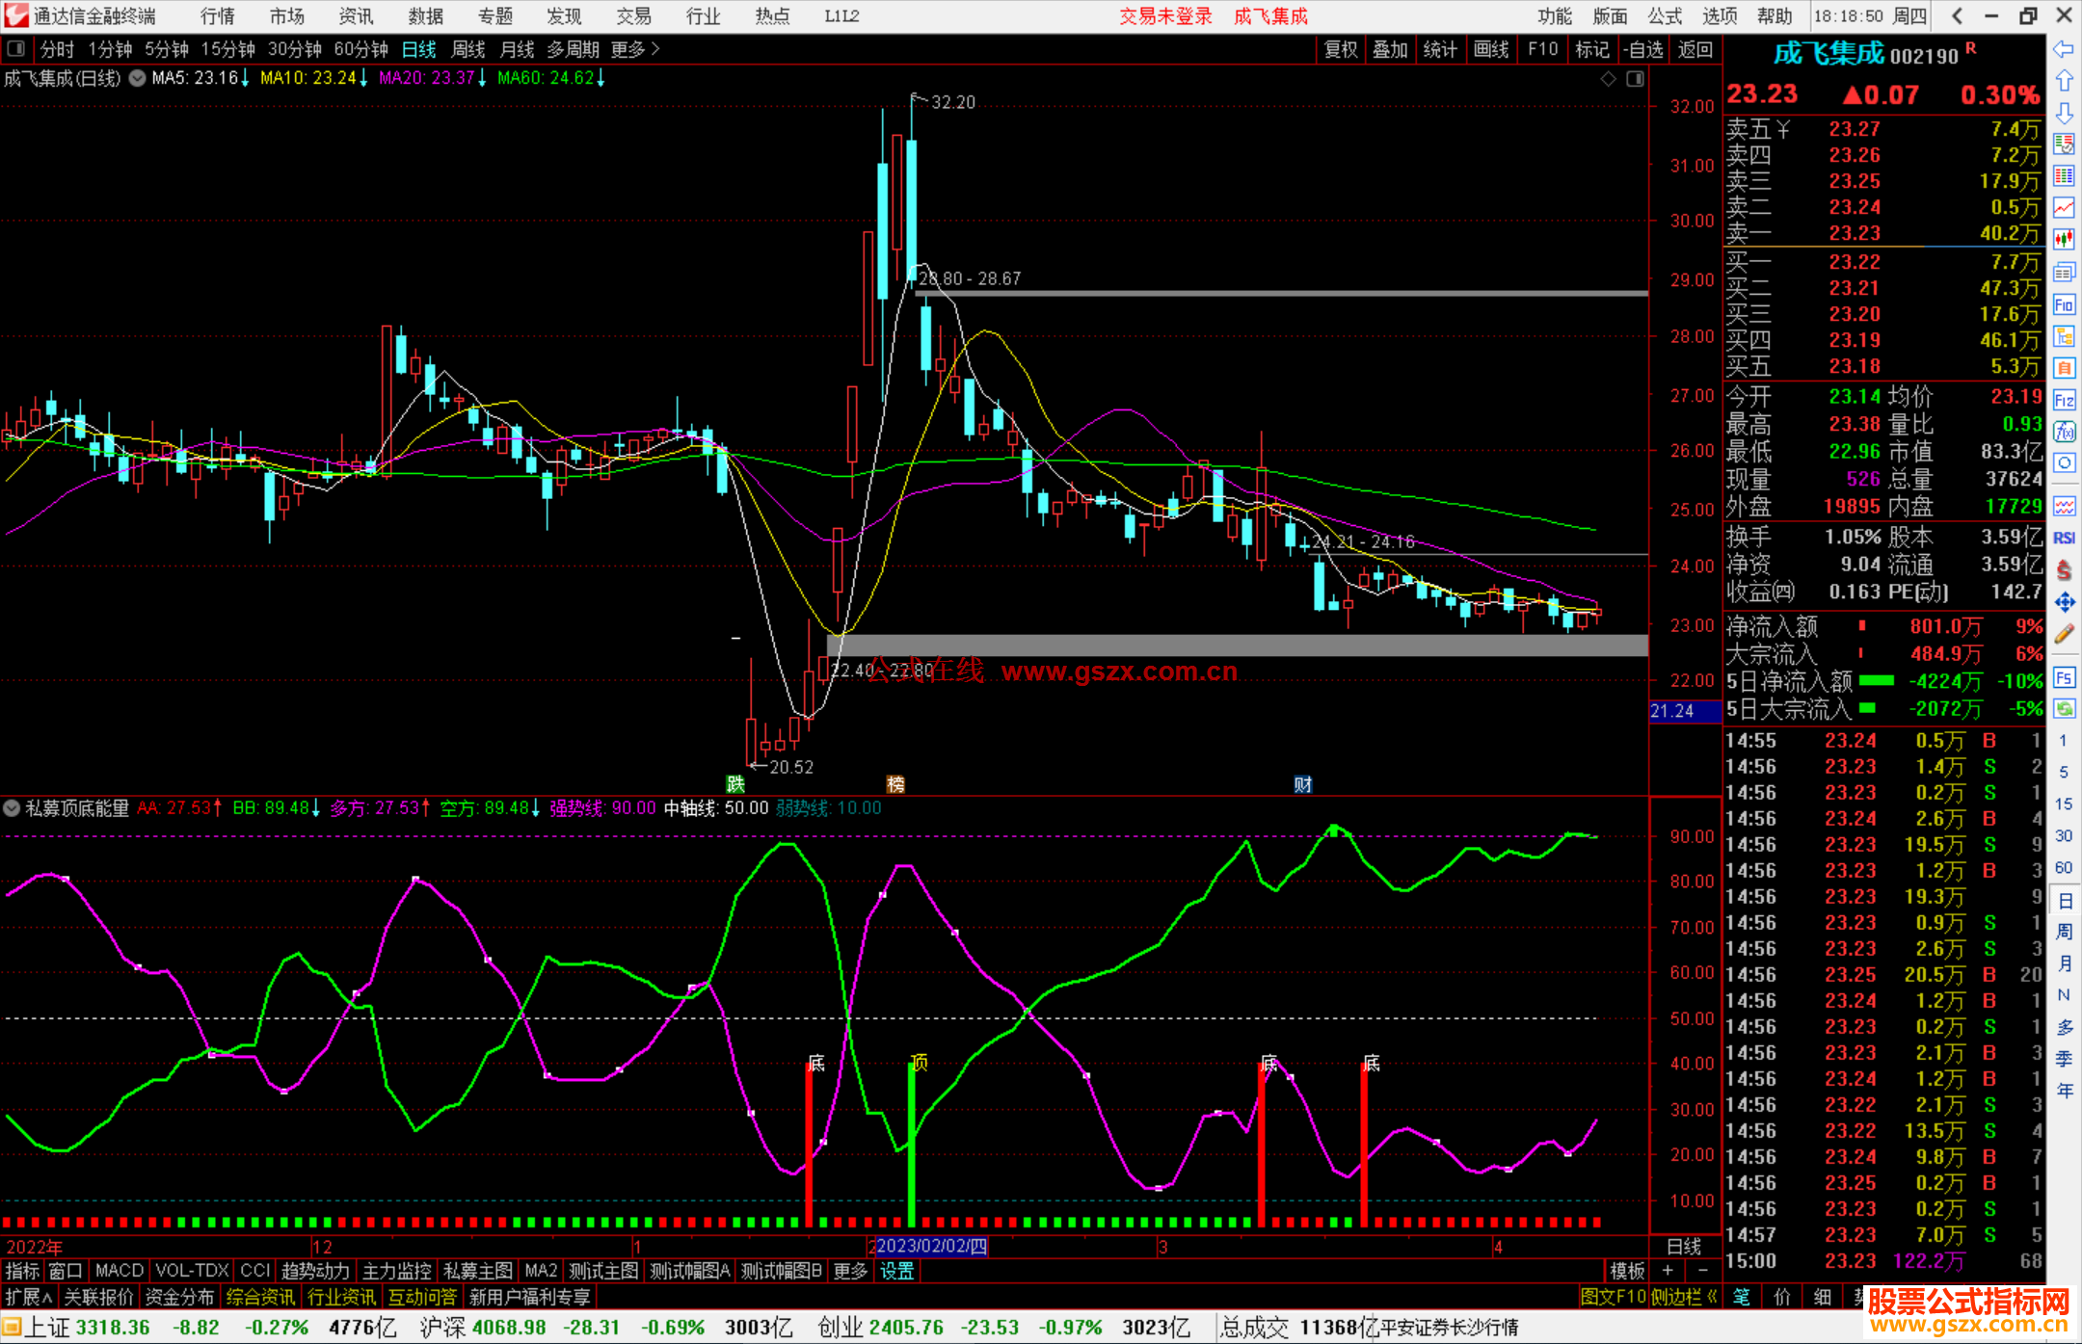Select the pencil drawing tool icon

(x=2064, y=634)
